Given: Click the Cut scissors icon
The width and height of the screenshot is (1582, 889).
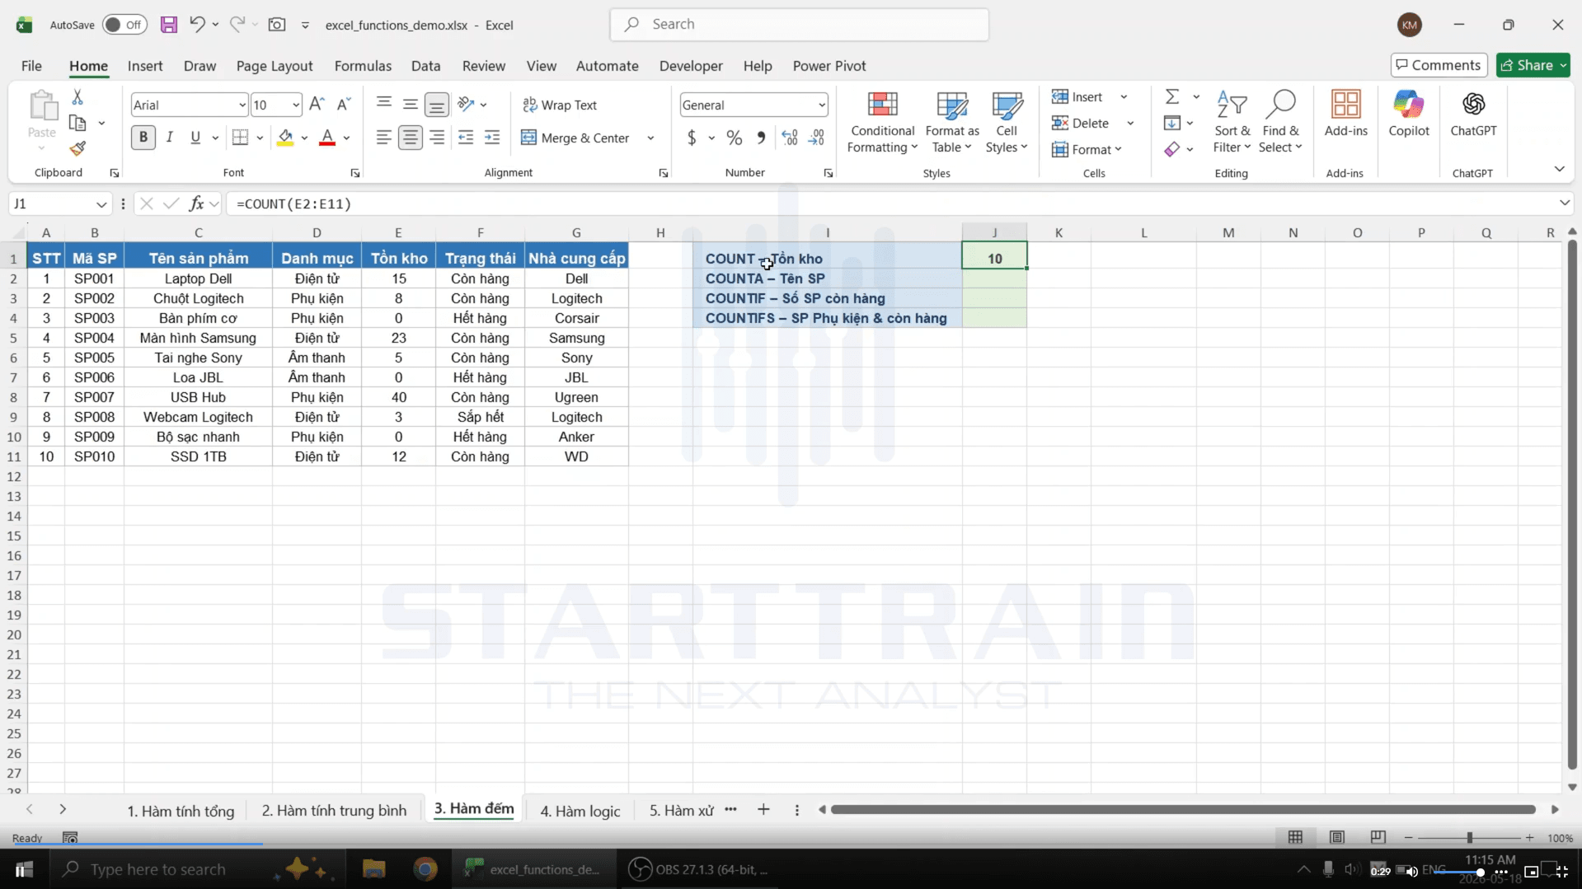Looking at the screenshot, I should pos(77,97).
